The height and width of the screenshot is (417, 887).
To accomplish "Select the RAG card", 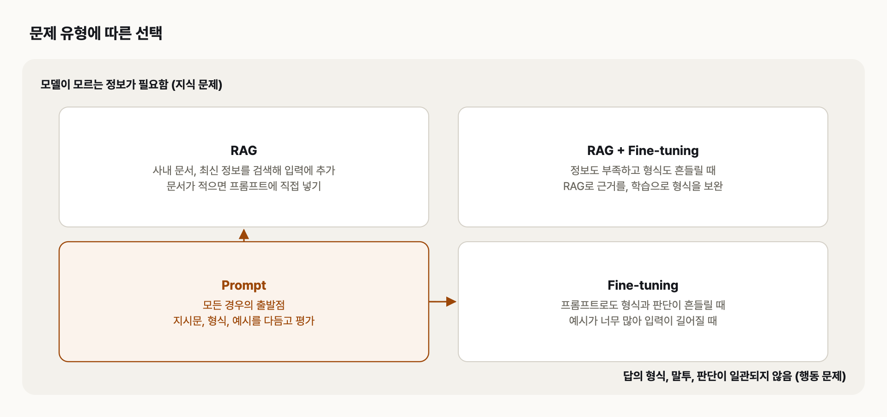I will [244, 167].
